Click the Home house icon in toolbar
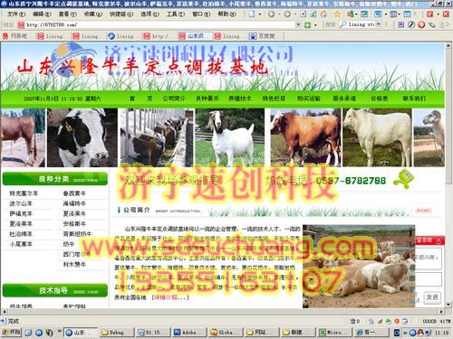The image size is (453, 339). (323, 14)
